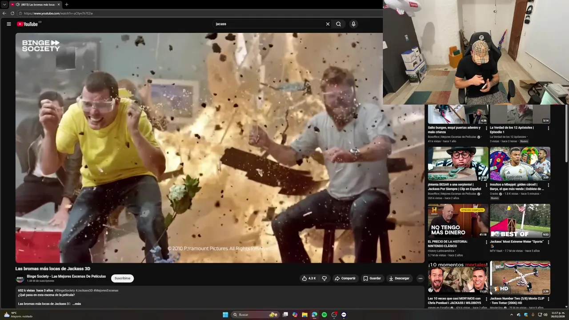
Task: Open a new browser tab
Action: [67, 4]
